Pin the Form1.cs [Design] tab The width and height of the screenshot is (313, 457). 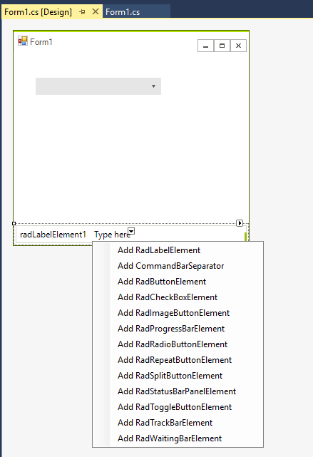tap(83, 12)
